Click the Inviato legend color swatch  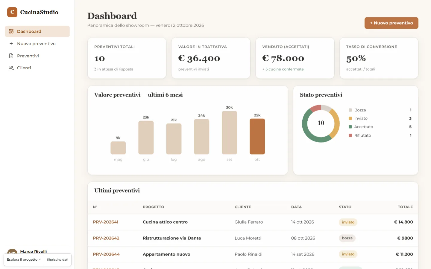(350, 118)
